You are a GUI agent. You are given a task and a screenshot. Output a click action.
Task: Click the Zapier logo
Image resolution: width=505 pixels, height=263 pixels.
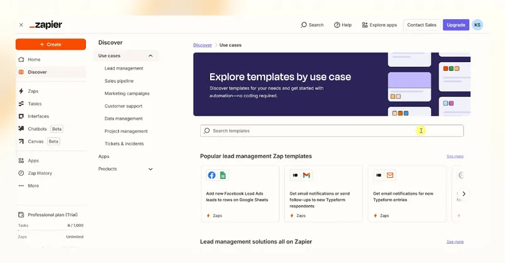click(x=45, y=25)
